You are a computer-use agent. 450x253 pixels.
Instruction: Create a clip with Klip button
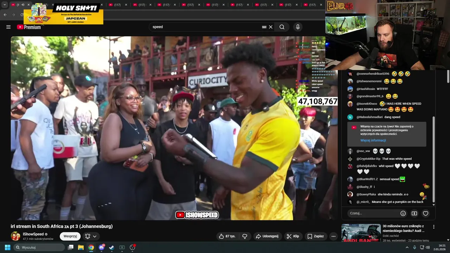293,236
